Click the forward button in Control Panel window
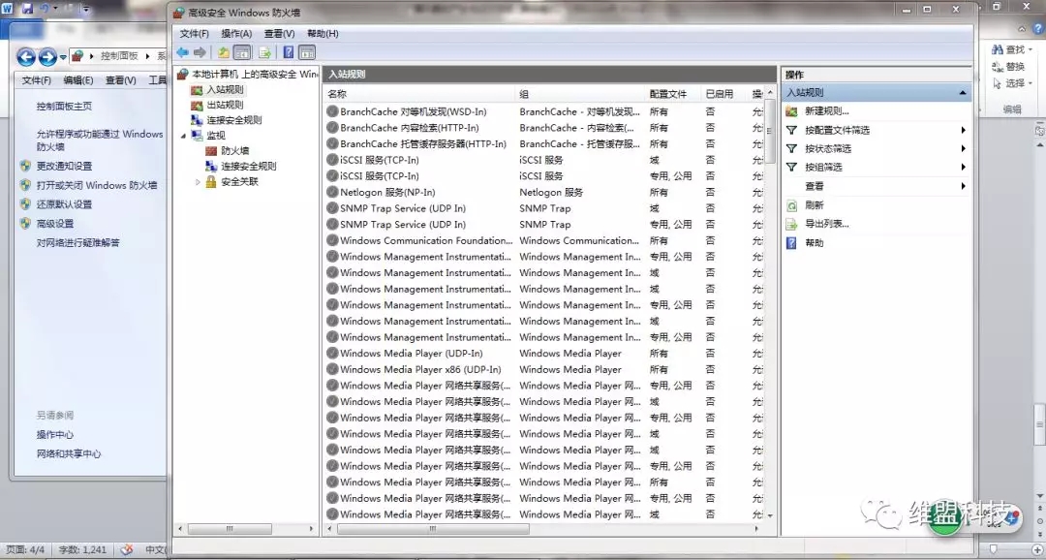The width and height of the screenshot is (1046, 560). click(x=47, y=57)
